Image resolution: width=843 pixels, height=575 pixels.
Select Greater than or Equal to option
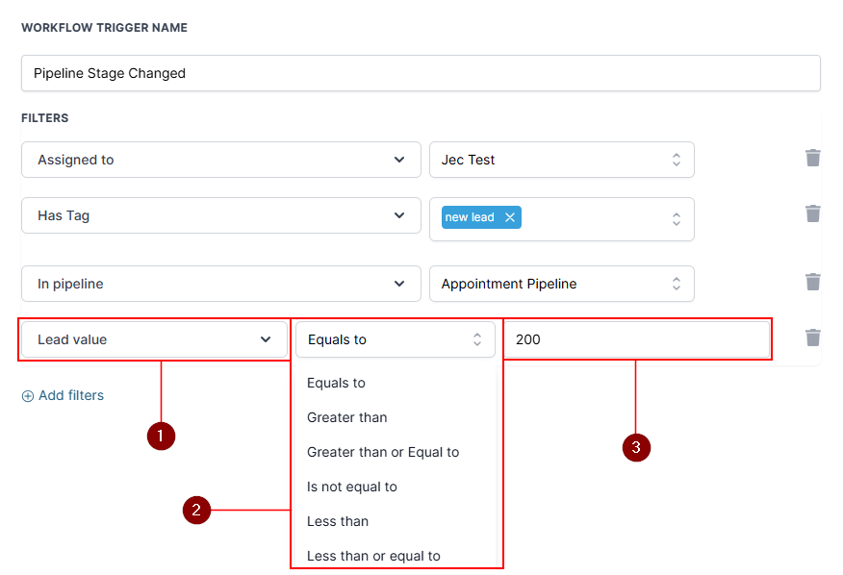coord(383,452)
